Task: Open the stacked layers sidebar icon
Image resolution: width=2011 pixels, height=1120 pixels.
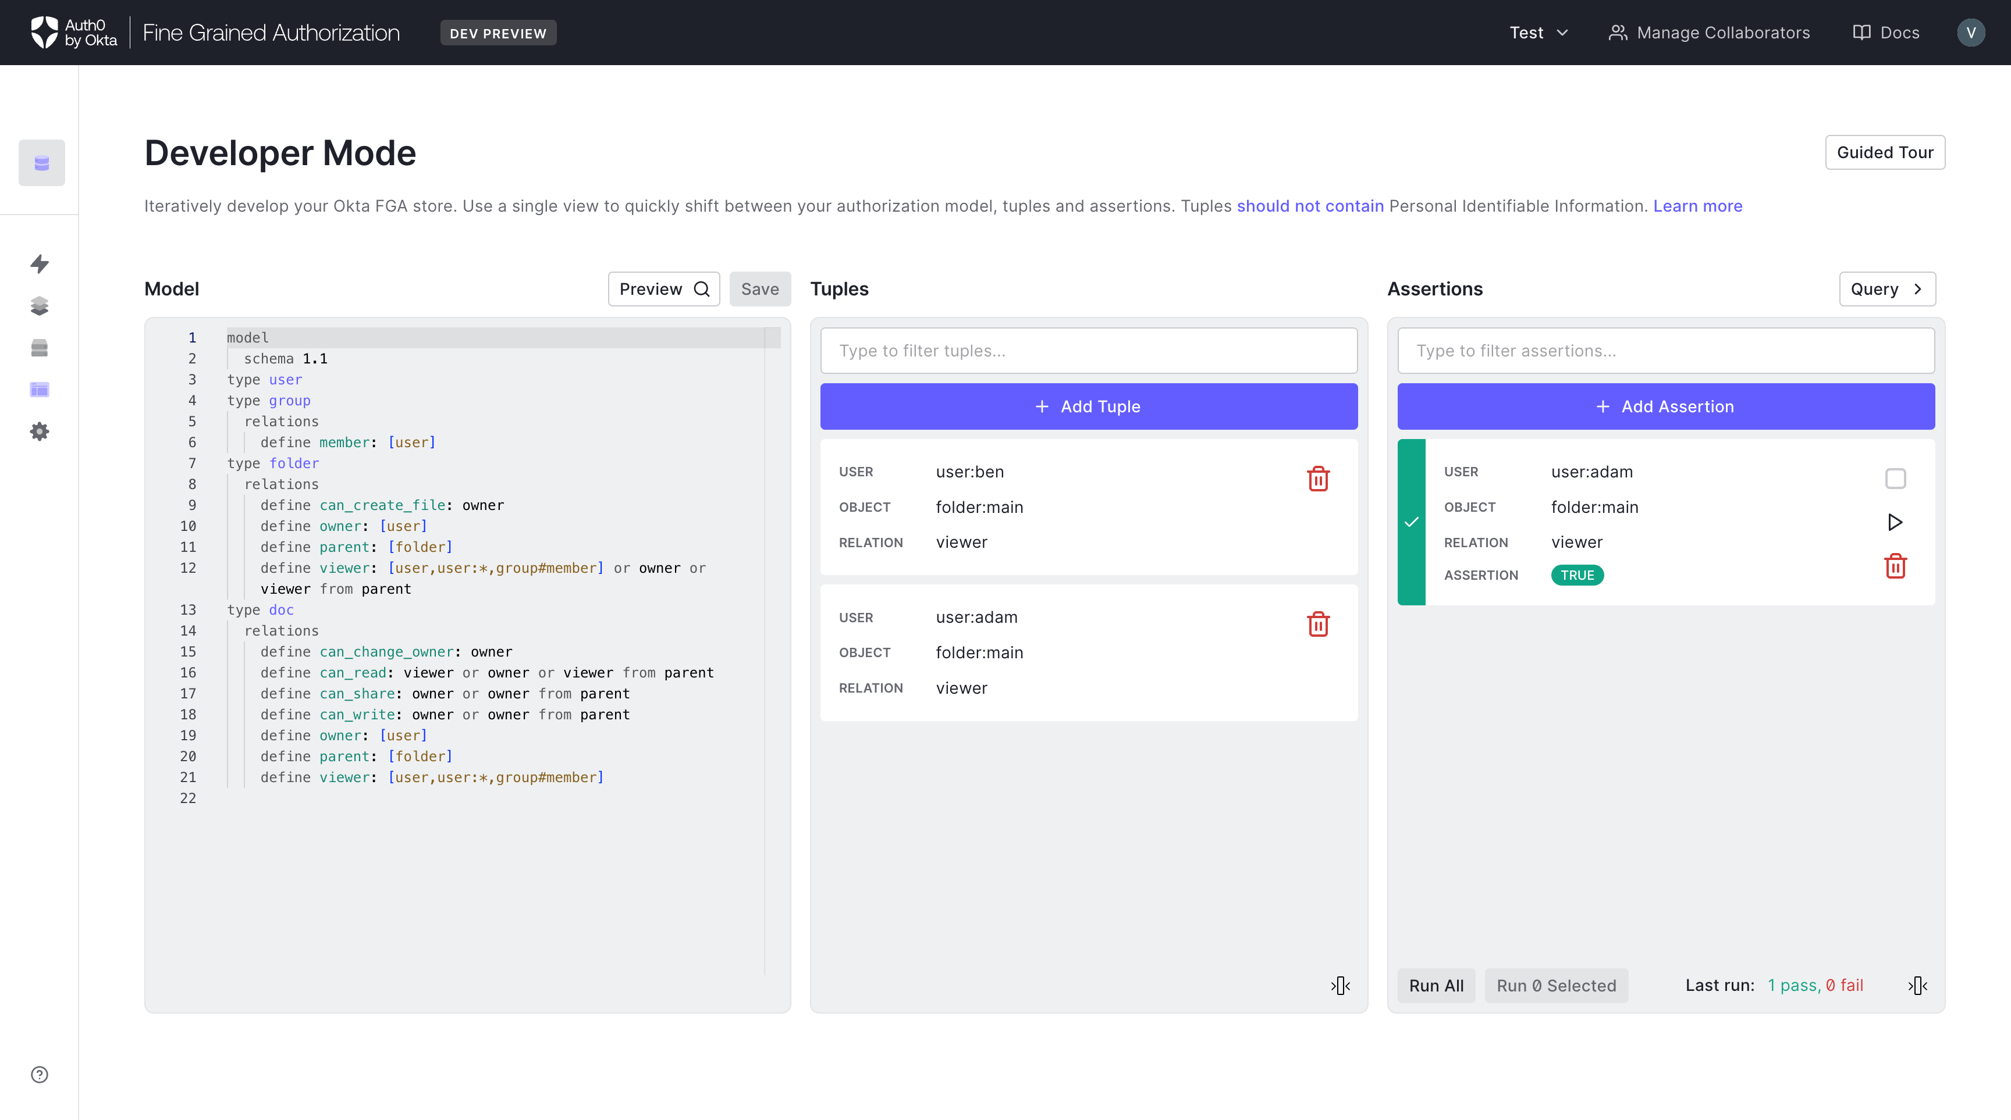Action: coord(40,306)
